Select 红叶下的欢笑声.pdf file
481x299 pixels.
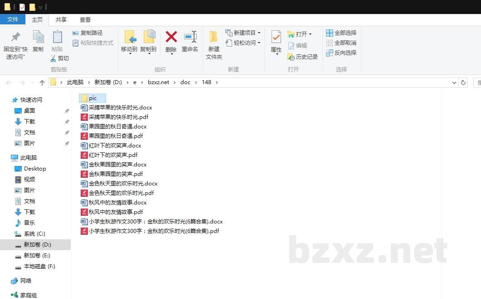113,155
